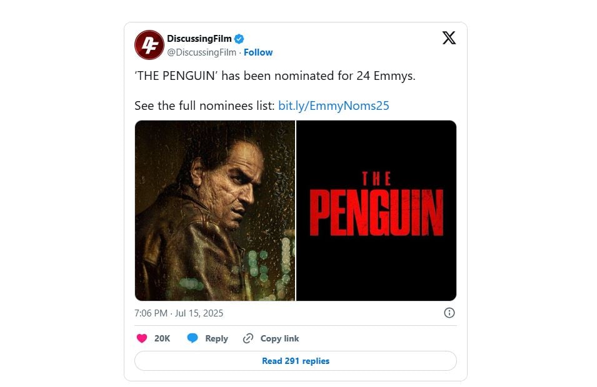Click the DiscussingFilm display name

pos(199,39)
